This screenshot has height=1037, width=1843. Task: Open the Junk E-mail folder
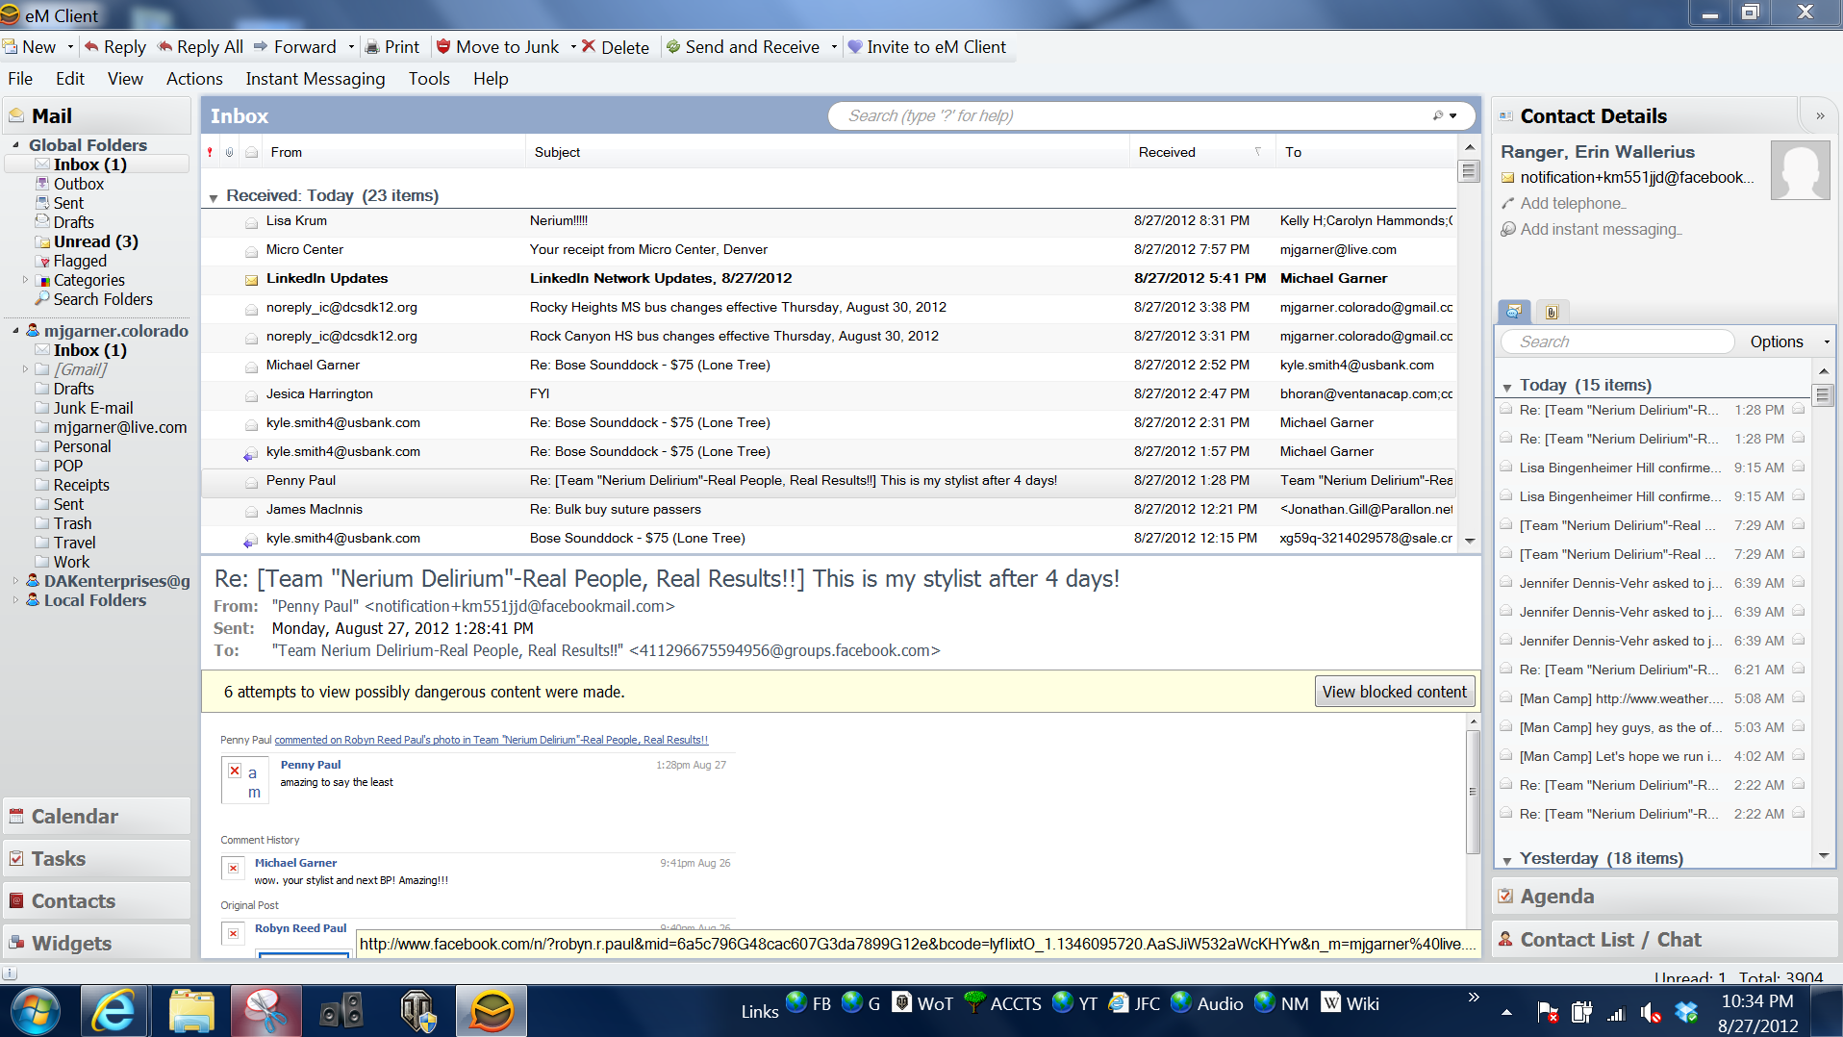[93, 408]
